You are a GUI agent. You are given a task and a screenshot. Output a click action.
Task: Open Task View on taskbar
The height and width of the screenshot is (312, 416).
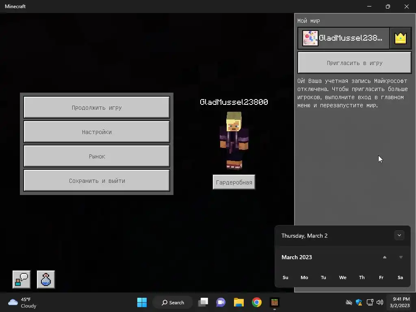[203, 302]
